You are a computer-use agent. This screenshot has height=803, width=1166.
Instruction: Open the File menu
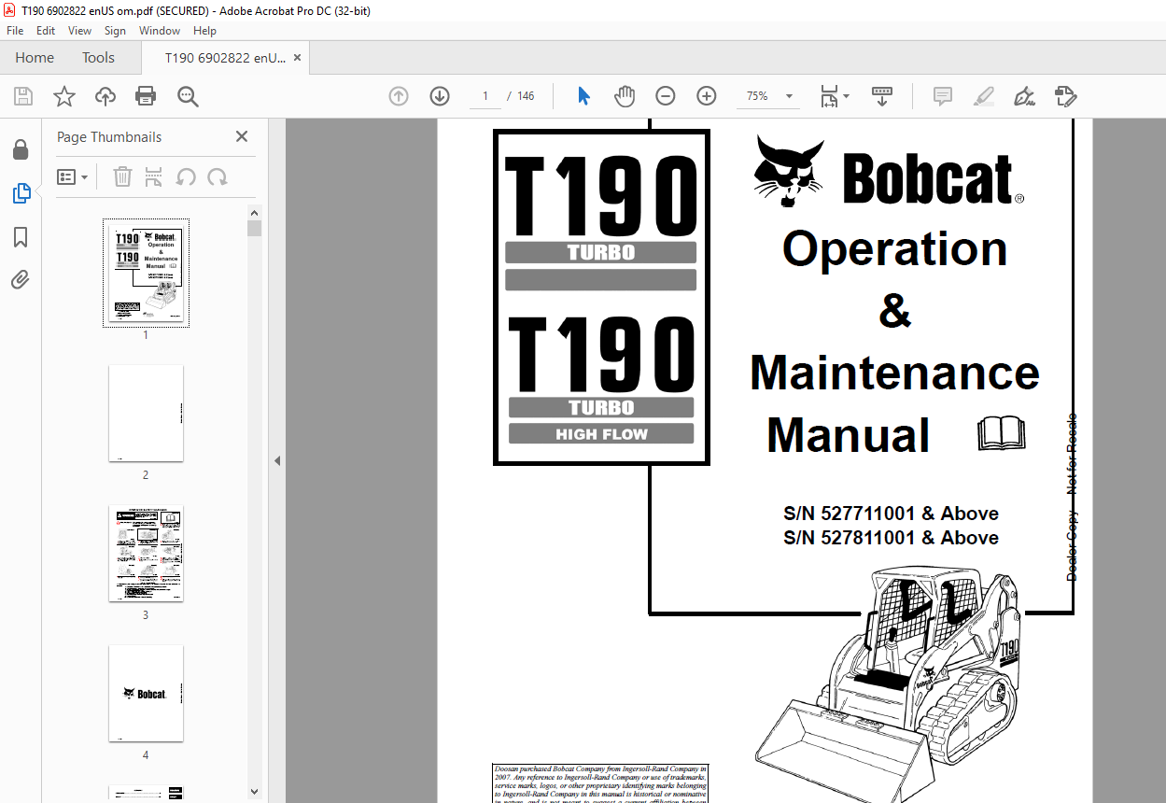(15, 31)
